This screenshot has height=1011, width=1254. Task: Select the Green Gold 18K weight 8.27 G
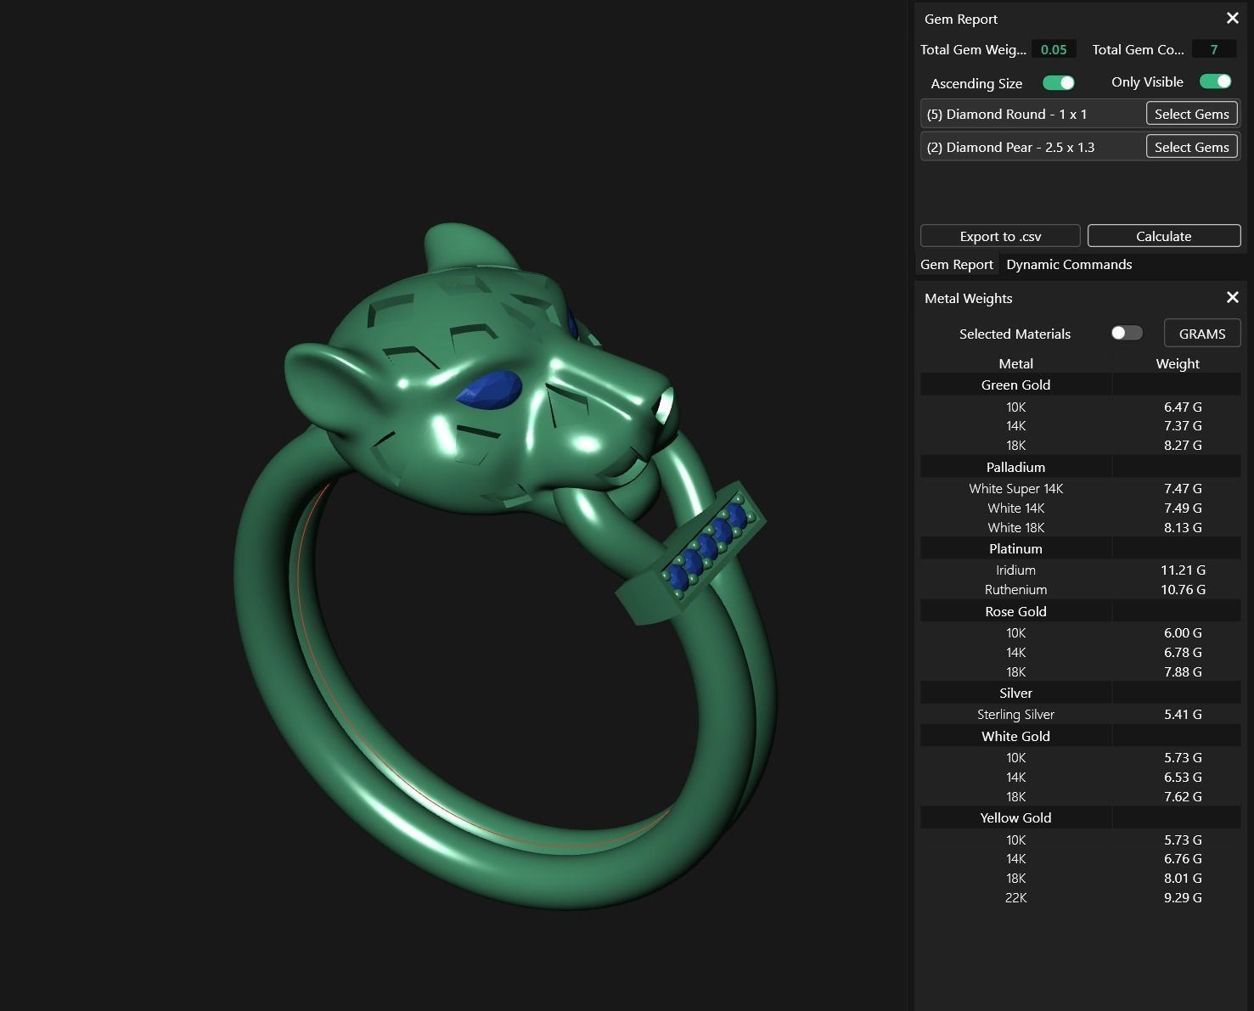pos(1183,445)
